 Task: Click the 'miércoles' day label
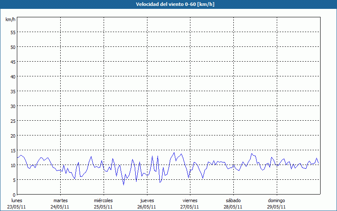[103, 200]
